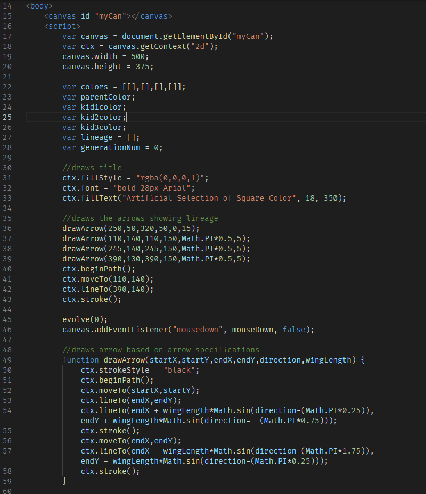Click the "//draws title" comment
This screenshot has width=426, height=494.
tap(92, 168)
